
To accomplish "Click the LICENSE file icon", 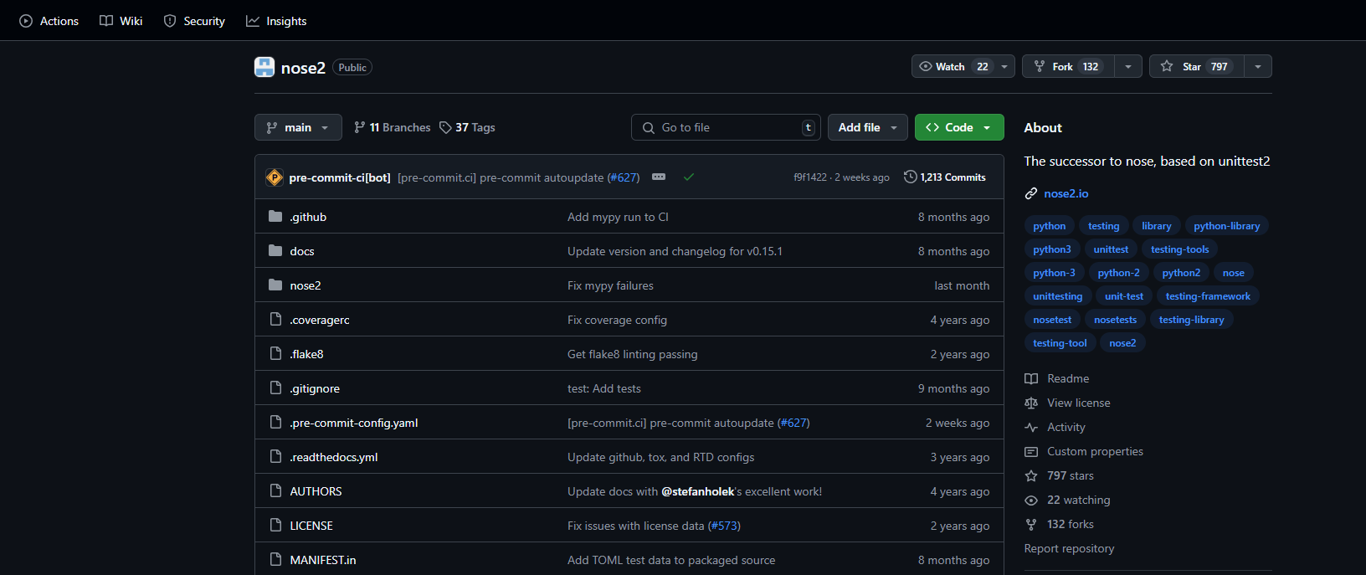I will pos(275,525).
